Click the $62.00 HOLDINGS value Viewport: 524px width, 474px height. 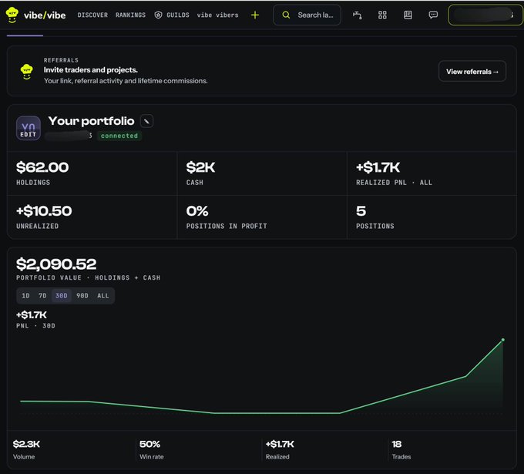[42, 167]
